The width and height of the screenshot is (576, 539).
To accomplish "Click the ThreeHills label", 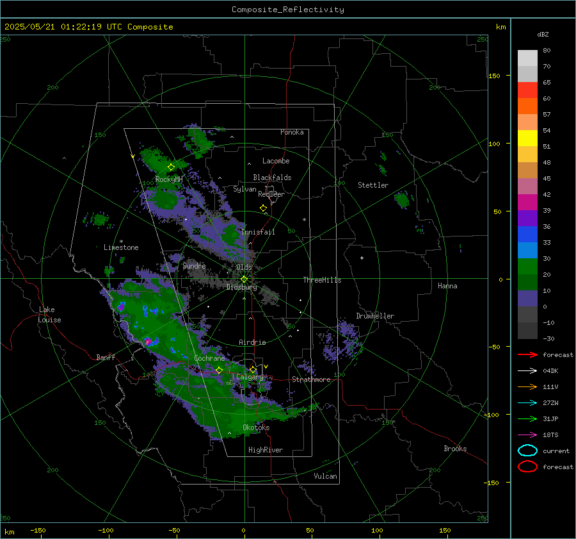I will point(322,280).
